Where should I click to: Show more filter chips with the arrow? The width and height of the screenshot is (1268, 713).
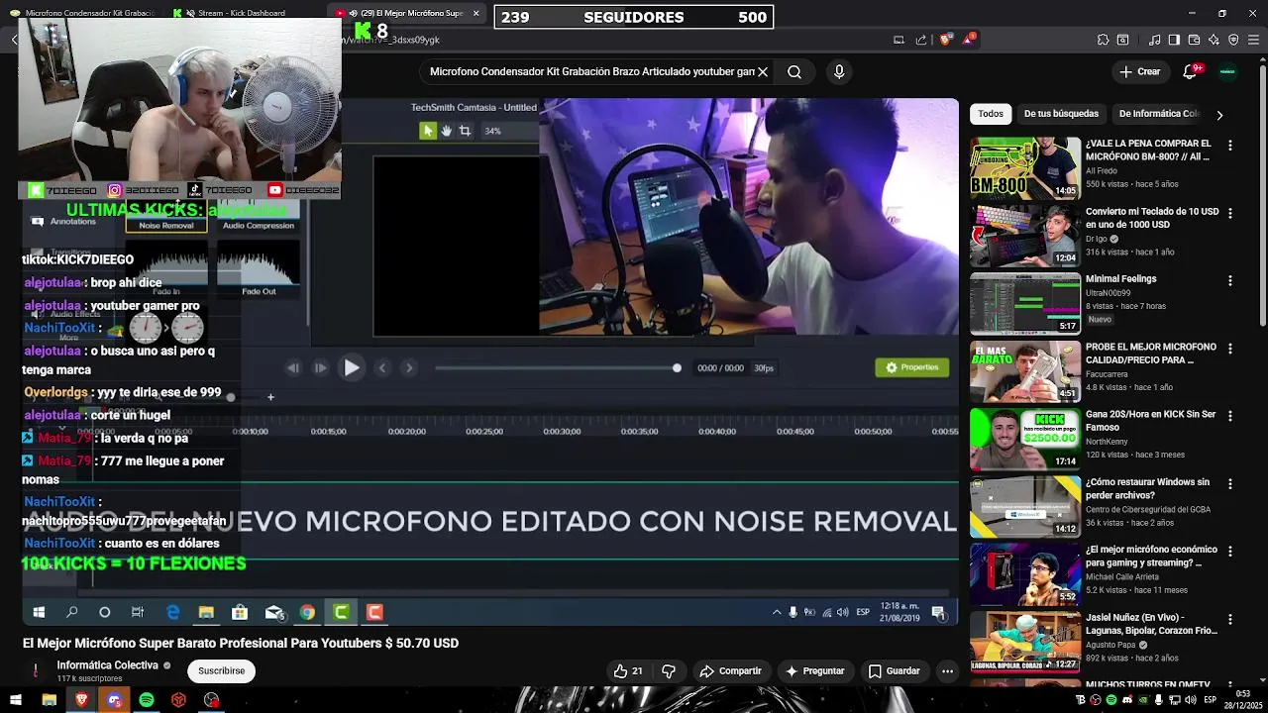(1219, 115)
